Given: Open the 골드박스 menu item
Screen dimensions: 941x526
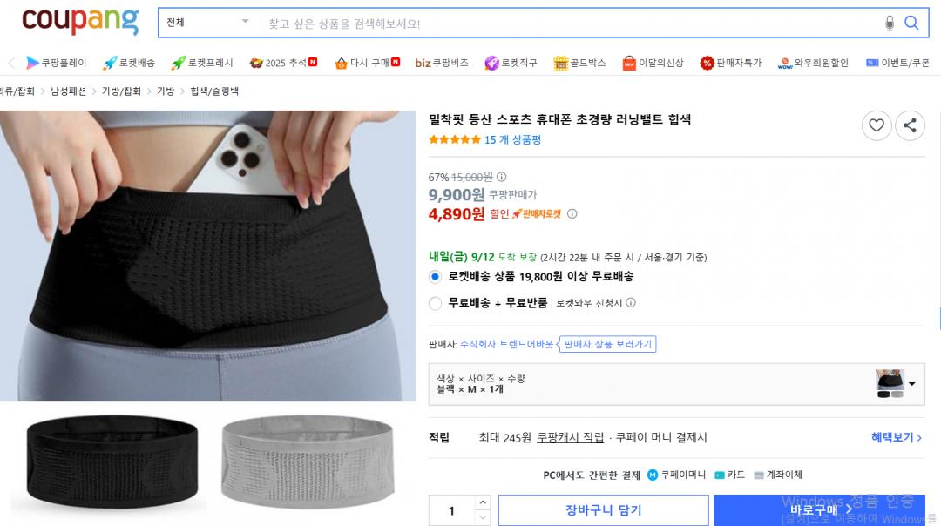Looking at the screenshot, I should pos(579,63).
